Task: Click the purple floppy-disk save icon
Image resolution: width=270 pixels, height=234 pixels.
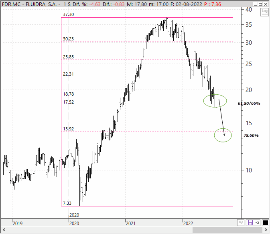Action: 250,223
